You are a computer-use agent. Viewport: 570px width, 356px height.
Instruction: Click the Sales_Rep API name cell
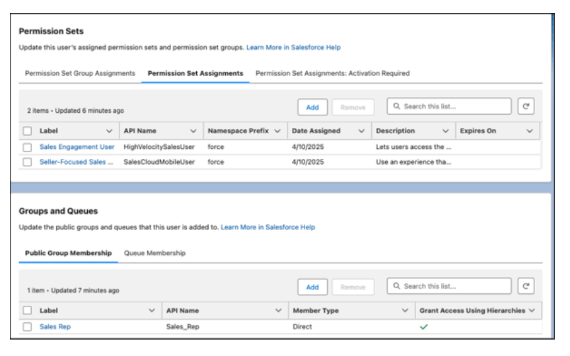[182, 326]
